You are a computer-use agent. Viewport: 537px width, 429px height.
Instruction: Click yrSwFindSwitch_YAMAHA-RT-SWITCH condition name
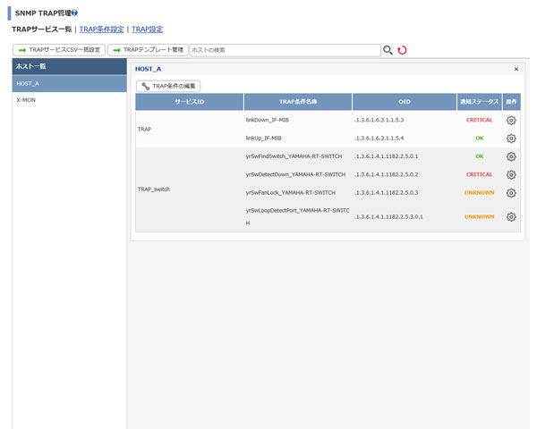pos(294,156)
